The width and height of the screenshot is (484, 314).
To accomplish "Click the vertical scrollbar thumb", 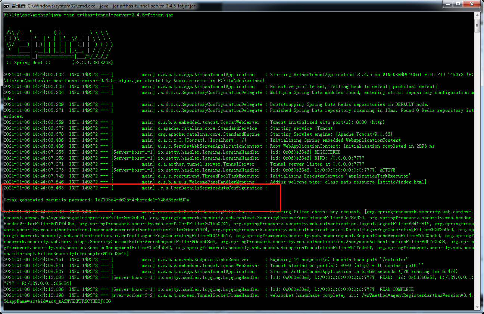I will (x=477, y=26).
